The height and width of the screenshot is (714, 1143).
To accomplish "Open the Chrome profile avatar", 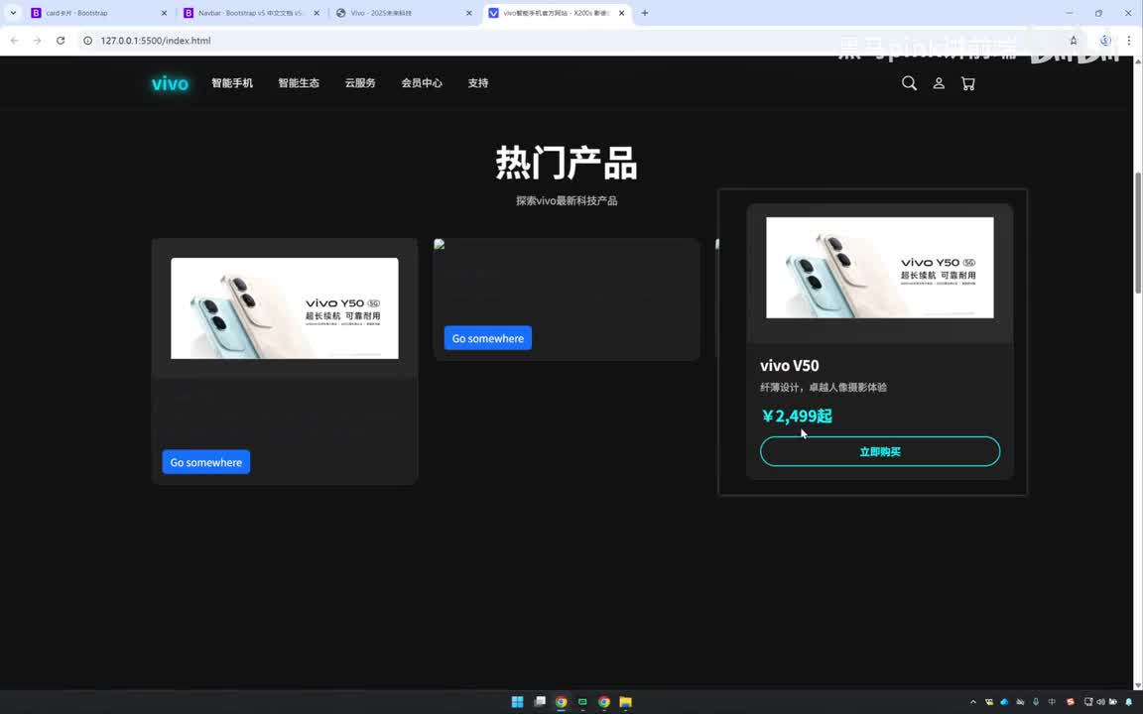I will coord(1105,41).
